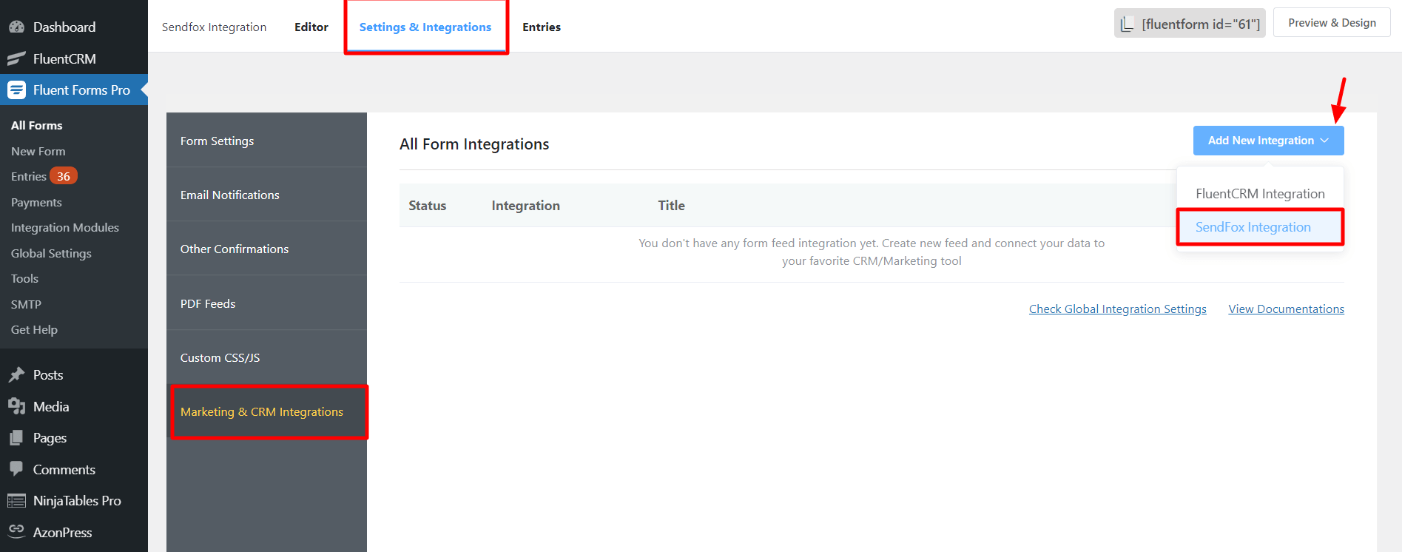
Task: Open Form Settings in the sidebar
Action: pos(266,141)
